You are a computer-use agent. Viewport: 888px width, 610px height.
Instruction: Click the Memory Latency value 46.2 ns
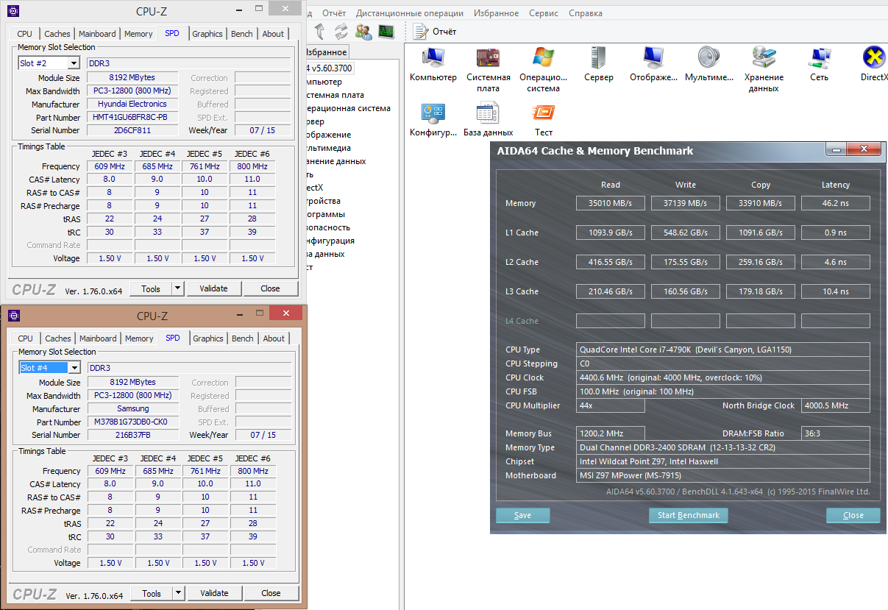(836, 203)
